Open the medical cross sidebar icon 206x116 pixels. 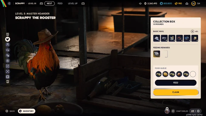[8, 77]
